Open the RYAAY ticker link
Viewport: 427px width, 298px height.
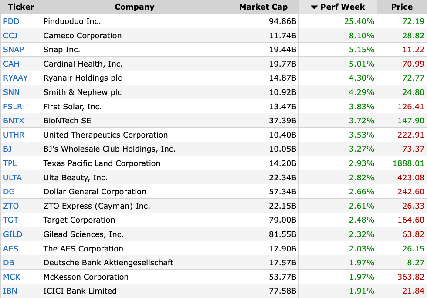click(15, 78)
